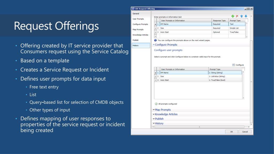Click 1: ListValue (string) cell
The height and width of the screenshot is (154, 274).
tap(225, 76)
